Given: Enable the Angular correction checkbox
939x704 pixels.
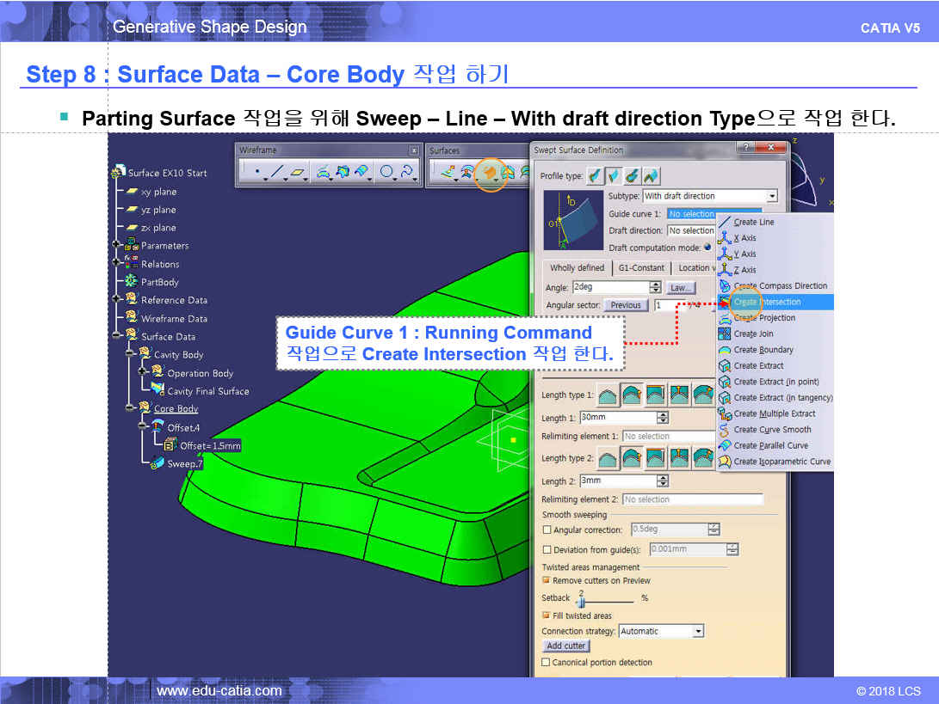Looking at the screenshot, I should pyautogui.click(x=547, y=530).
